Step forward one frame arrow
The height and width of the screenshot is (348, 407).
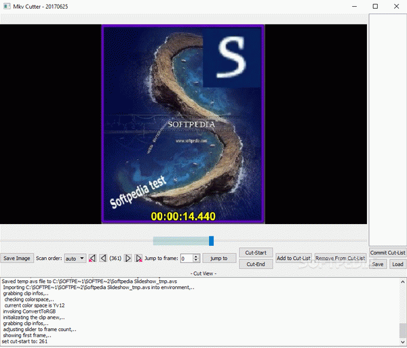coord(128,258)
